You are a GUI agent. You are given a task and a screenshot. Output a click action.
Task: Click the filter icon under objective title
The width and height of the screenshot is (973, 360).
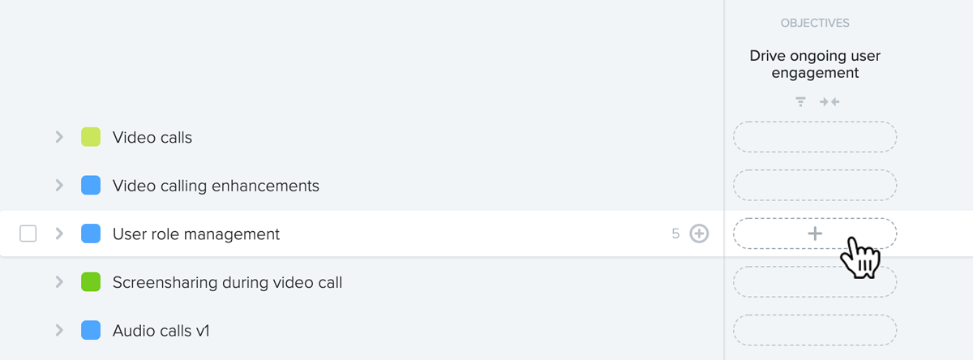pos(800,102)
